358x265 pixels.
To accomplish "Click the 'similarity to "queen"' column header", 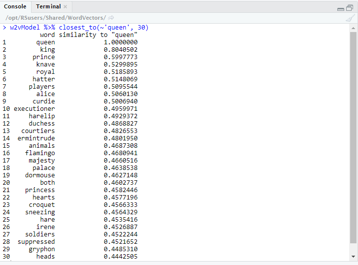I will tap(98, 35).
